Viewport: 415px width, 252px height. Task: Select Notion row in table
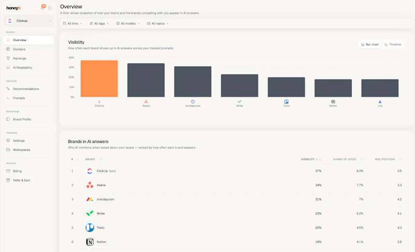coord(237,242)
